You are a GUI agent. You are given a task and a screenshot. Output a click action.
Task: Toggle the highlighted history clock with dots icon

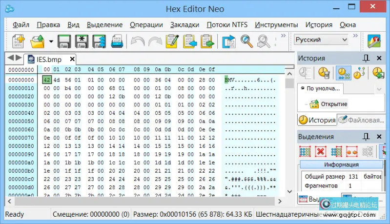click(x=344, y=73)
